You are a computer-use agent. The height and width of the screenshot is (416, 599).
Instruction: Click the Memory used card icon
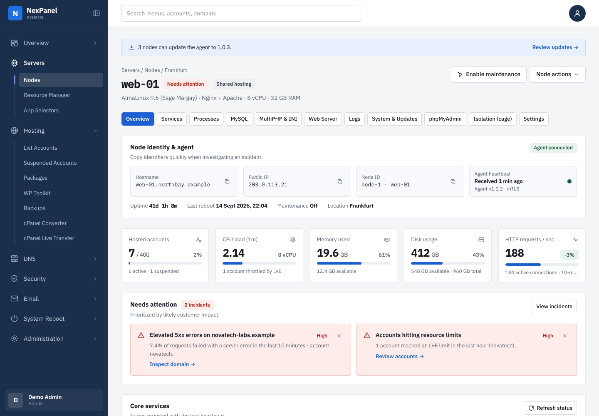(387, 240)
